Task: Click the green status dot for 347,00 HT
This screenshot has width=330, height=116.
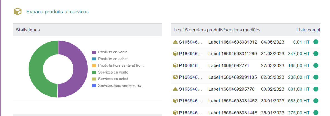Action: [316, 54]
